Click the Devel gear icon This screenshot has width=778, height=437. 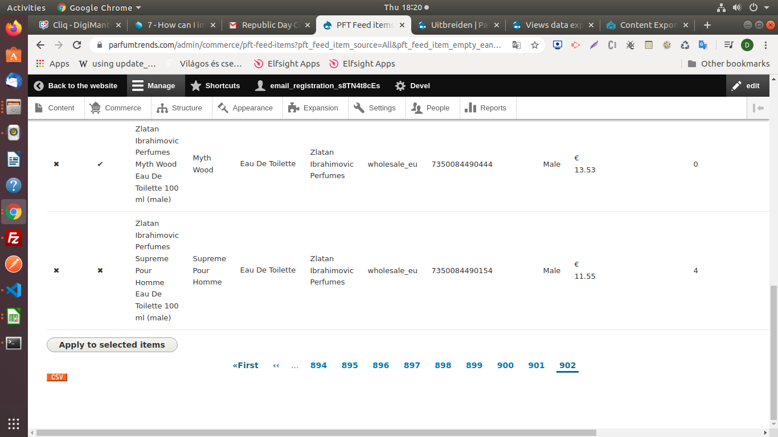pos(400,86)
